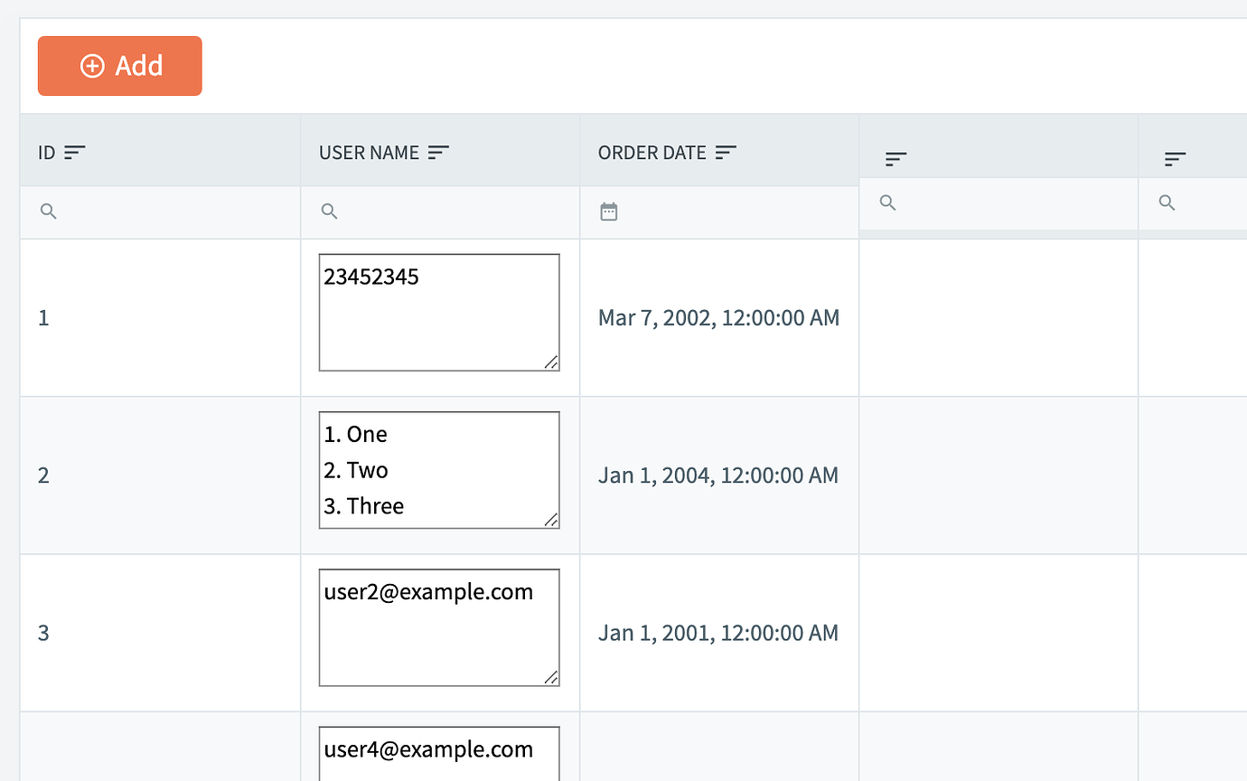Click the textarea listing One, Two, Three
Viewport: 1247px width, 781px height.
pos(438,469)
